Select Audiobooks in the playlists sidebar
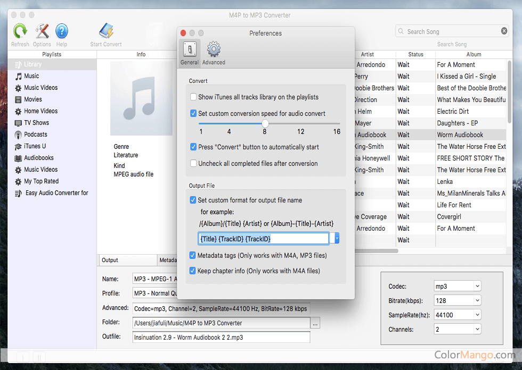The height and width of the screenshot is (370, 522). (x=38, y=158)
